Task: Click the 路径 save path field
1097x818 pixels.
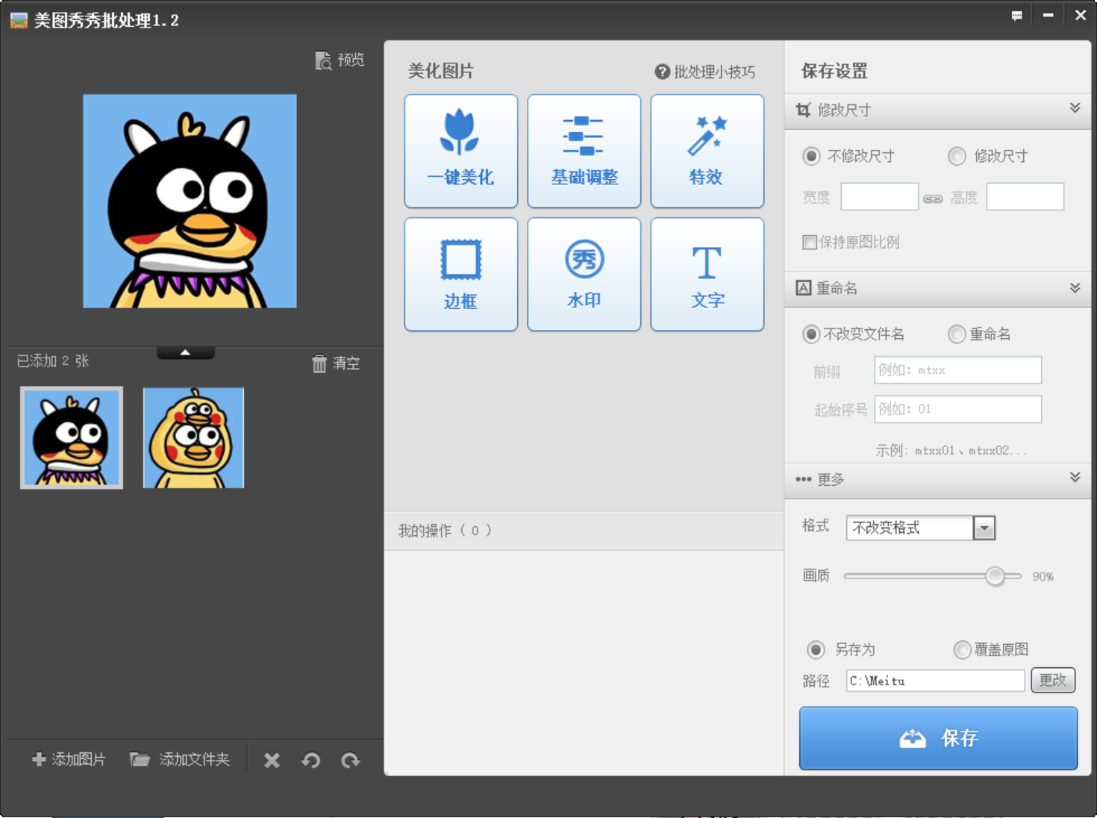Action: point(935,681)
